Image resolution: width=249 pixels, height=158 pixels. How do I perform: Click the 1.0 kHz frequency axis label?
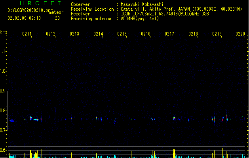pos(3,71)
